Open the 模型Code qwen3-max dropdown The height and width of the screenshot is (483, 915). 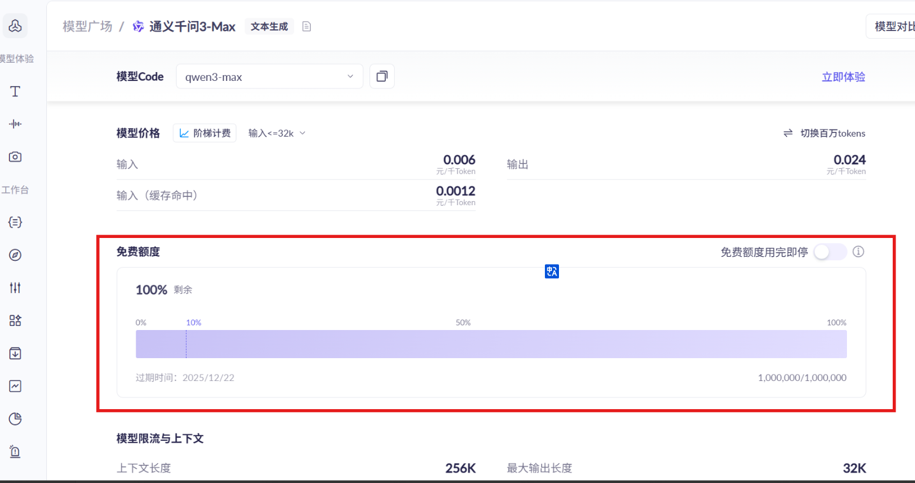pos(269,76)
